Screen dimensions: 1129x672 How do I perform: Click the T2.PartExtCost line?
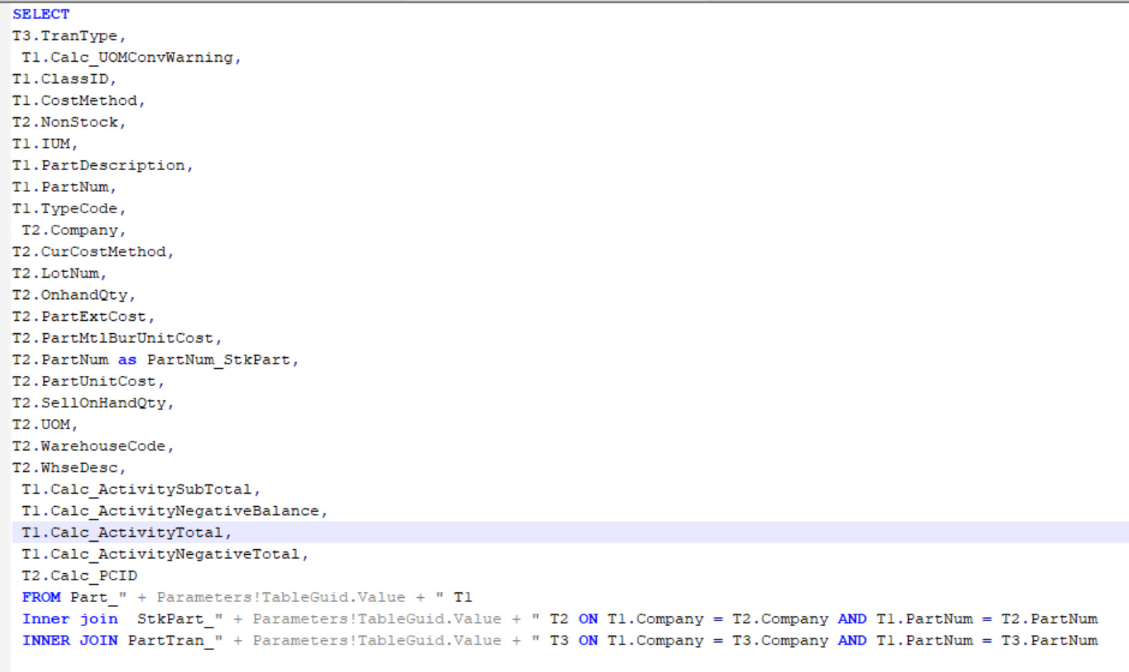point(84,317)
